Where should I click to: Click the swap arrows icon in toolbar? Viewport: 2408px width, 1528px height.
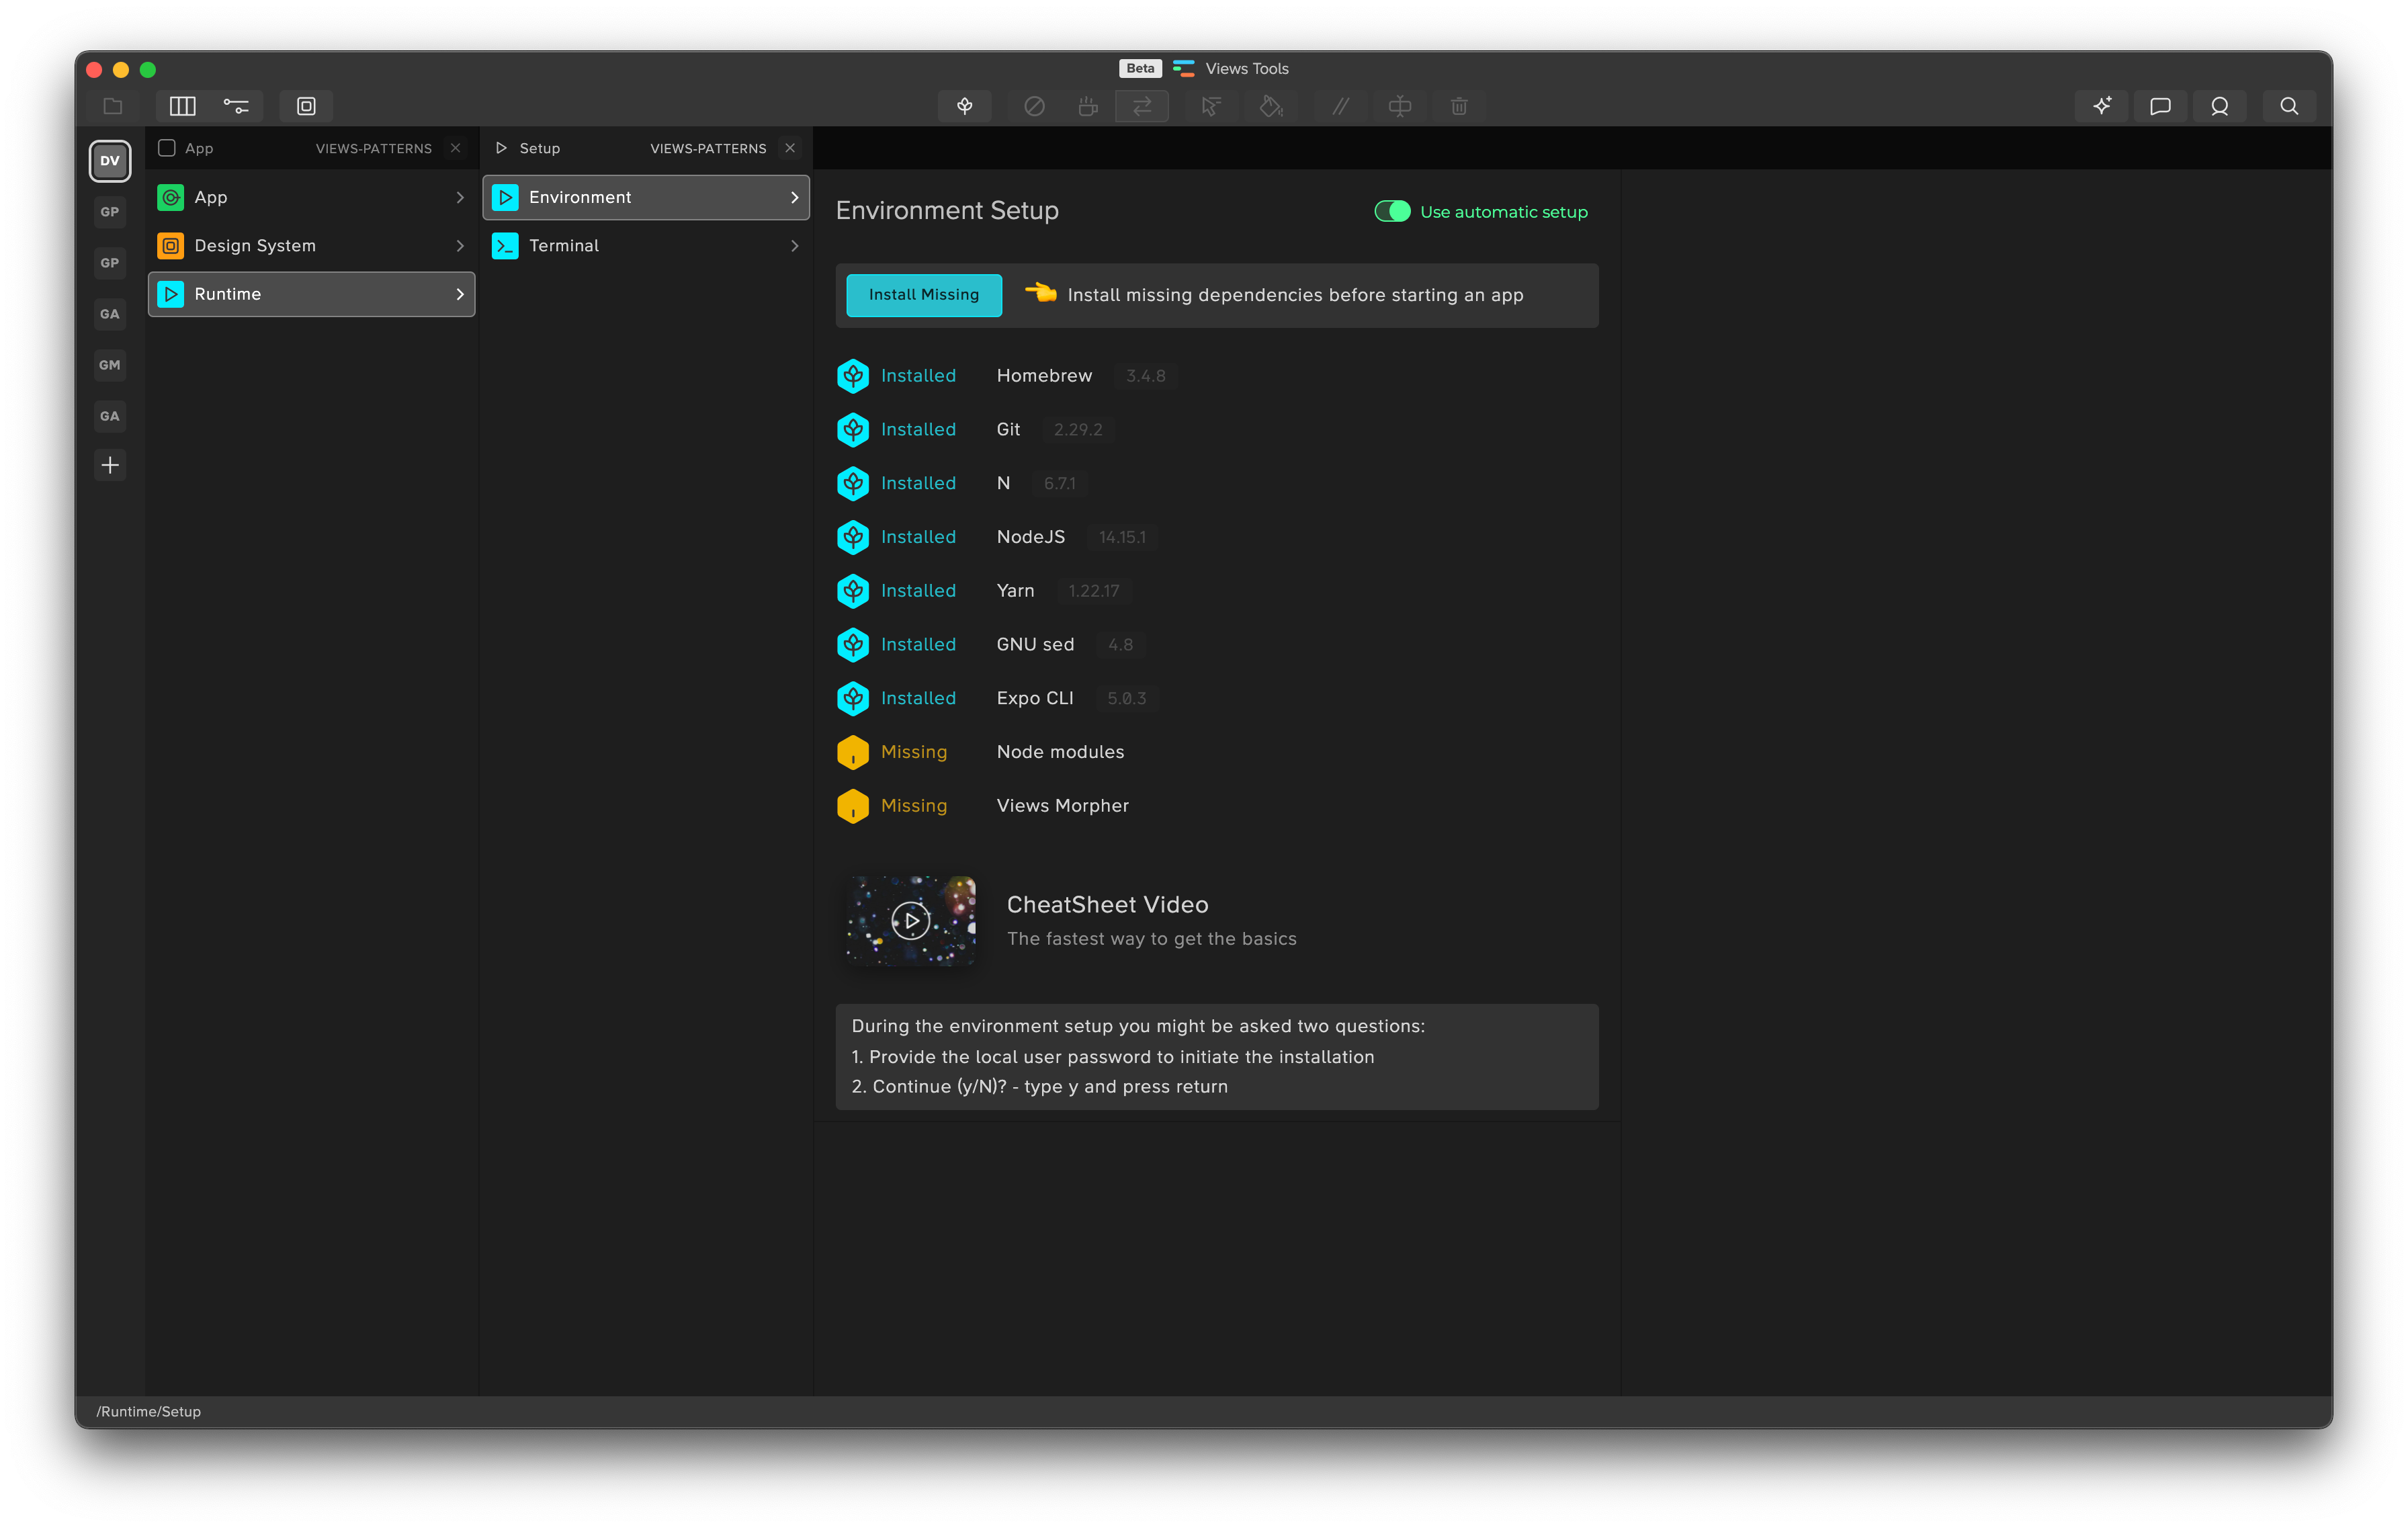(1142, 106)
